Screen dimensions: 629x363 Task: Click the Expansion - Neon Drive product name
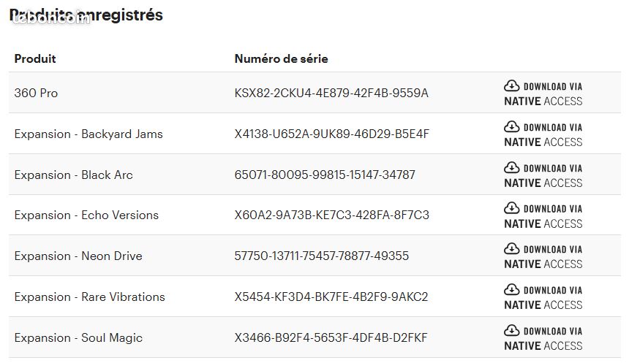pos(78,256)
